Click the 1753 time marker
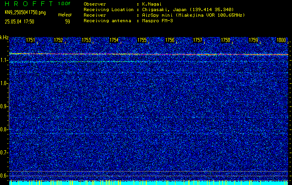This screenshot has width=292, height=185. click(x=86, y=40)
